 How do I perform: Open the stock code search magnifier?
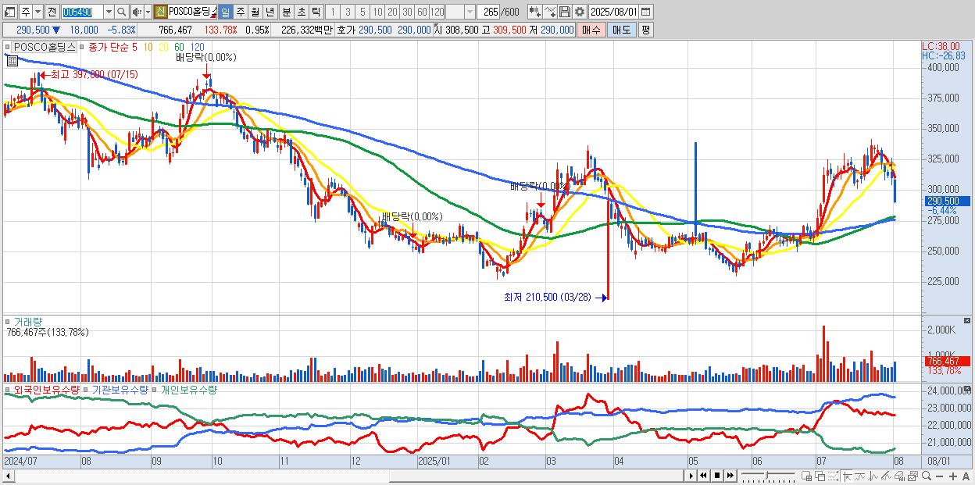point(121,12)
